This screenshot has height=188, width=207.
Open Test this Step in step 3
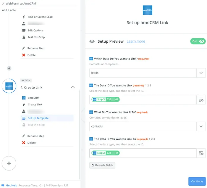click(x=36, y=37)
